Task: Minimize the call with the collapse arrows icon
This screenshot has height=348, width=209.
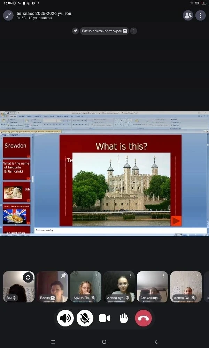Action: click(8, 15)
